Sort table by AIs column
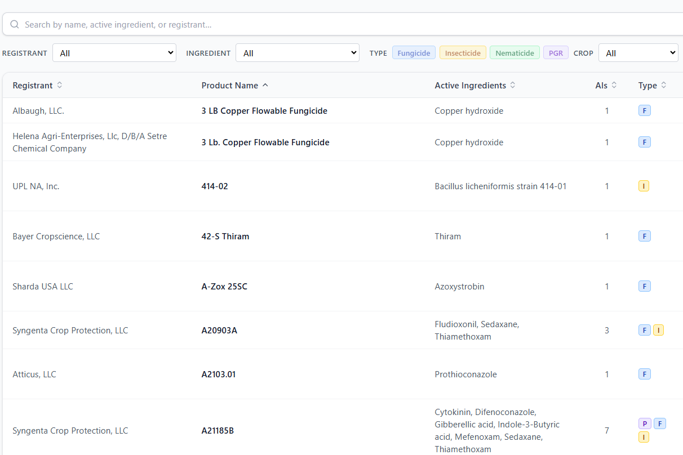Image resolution: width=683 pixels, height=455 pixels. click(x=606, y=86)
